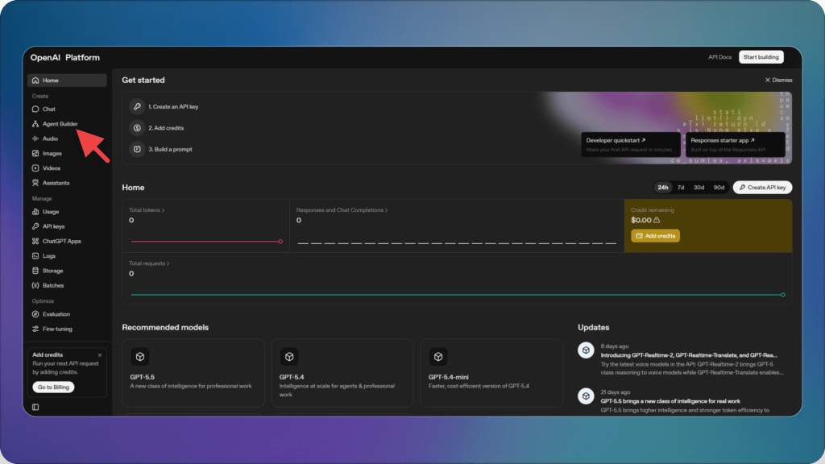This screenshot has width=825, height=464.
Task: Open the Responses starter app link
Action: 735,144
